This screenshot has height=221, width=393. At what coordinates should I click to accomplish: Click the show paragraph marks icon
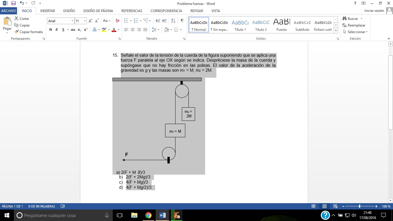(182, 21)
